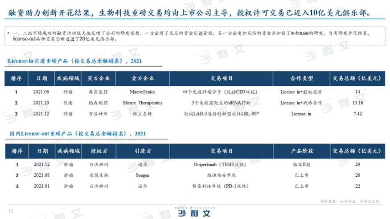Click page number 13
Screen dimensions: 390x219
click(x=11, y=211)
